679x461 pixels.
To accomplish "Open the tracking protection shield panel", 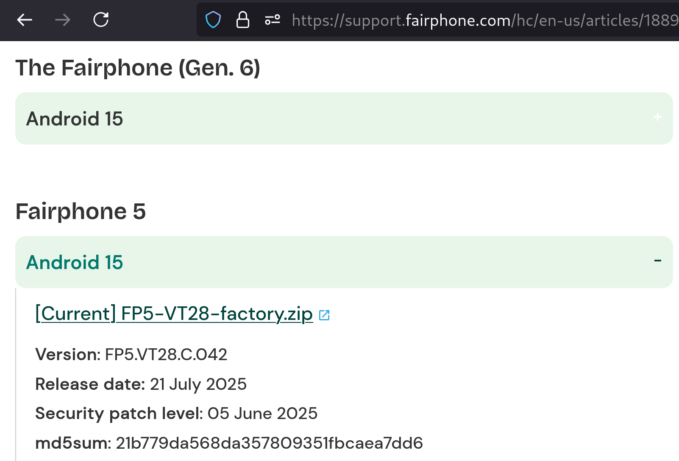I will tap(213, 20).
